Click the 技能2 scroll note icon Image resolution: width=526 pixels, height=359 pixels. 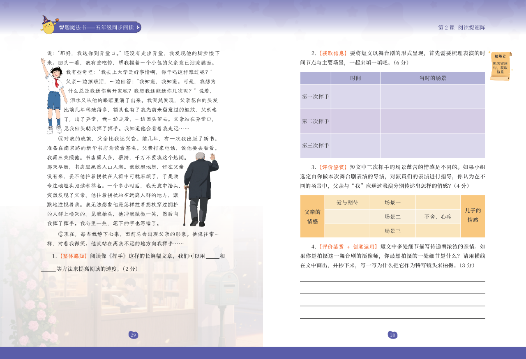[501, 66]
